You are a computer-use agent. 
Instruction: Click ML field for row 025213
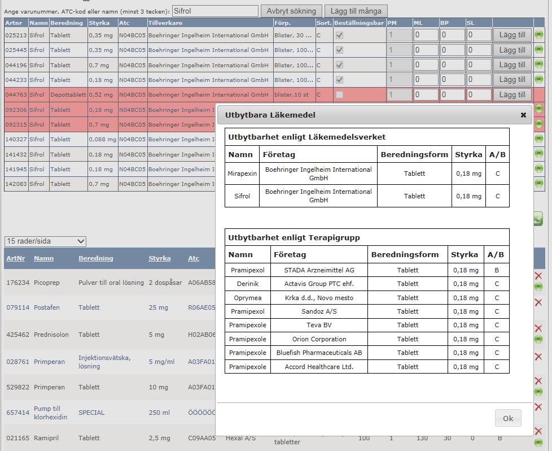pos(426,35)
